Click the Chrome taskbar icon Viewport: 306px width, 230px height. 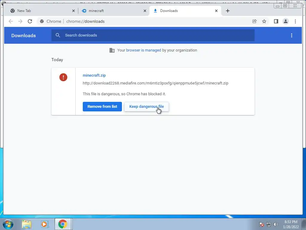click(x=63, y=224)
